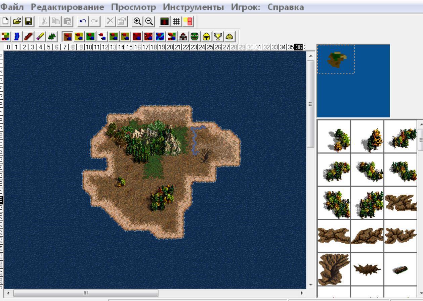This screenshot has width=423, height=301.
Task: Select the river on the island
Action: point(195,140)
